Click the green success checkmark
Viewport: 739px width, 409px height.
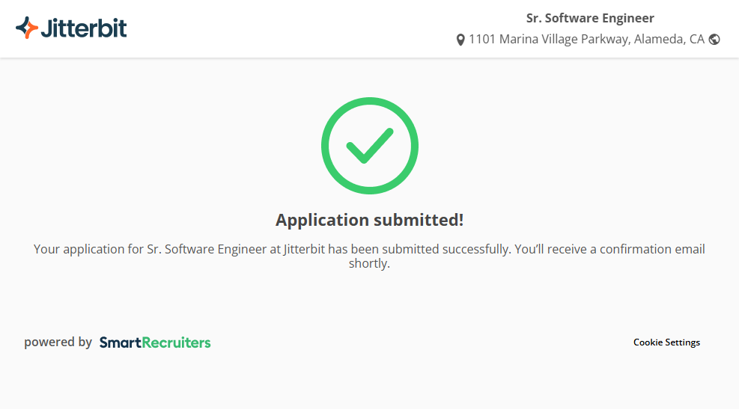pyautogui.click(x=369, y=145)
